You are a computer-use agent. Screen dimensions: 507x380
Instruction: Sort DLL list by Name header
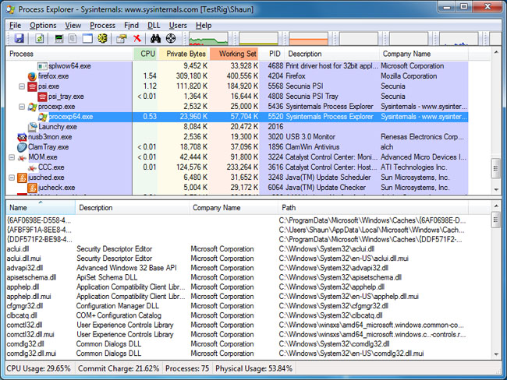41,208
